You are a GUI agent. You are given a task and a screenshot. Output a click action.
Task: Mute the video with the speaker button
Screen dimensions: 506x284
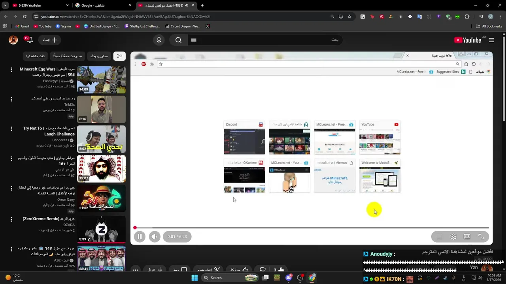pos(154,237)
